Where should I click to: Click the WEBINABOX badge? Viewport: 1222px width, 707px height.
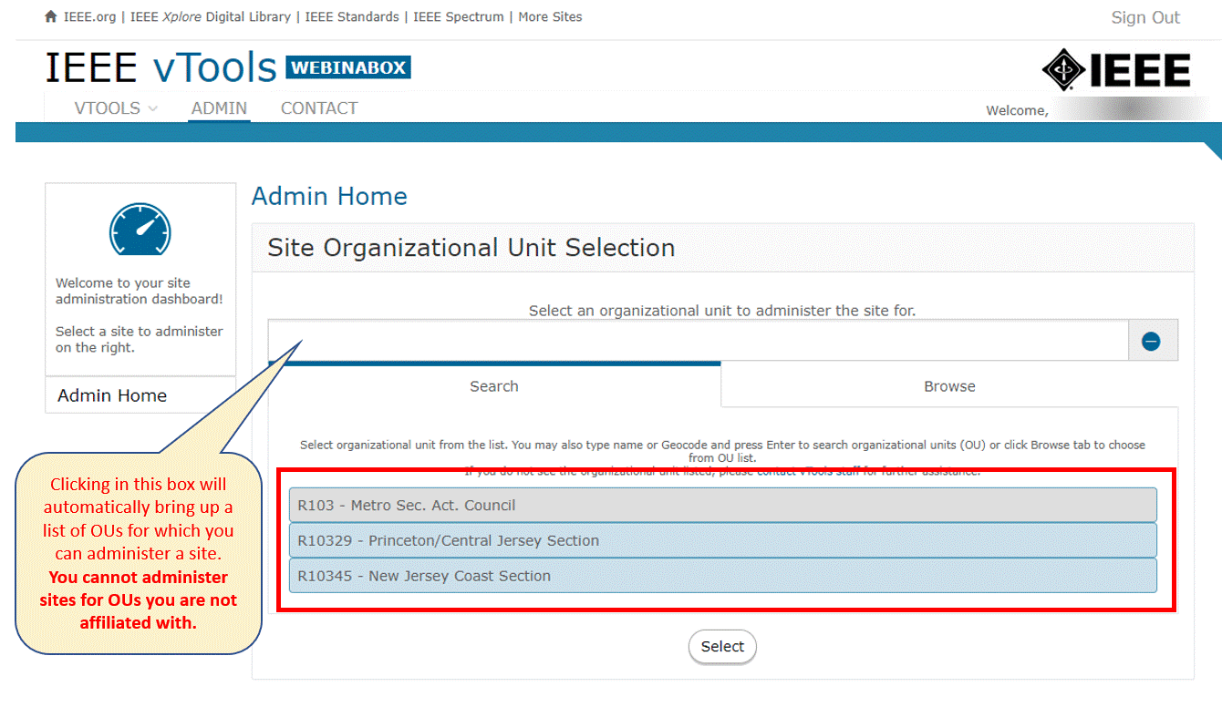pos(348,67)
